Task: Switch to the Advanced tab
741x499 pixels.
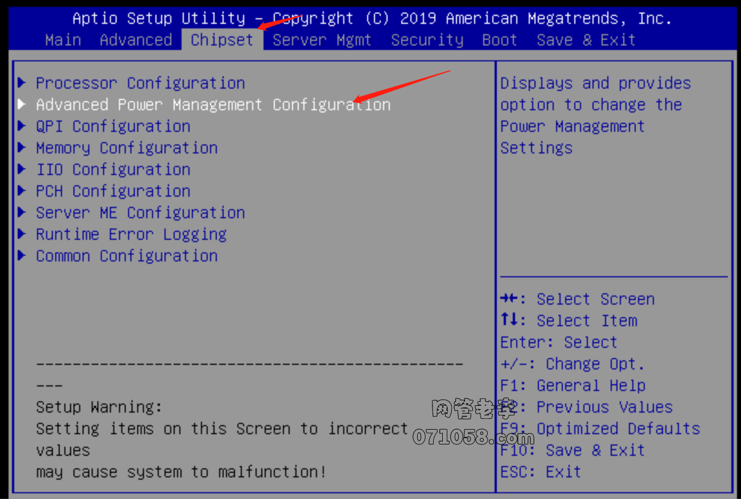Action: [x=135, y=40]
